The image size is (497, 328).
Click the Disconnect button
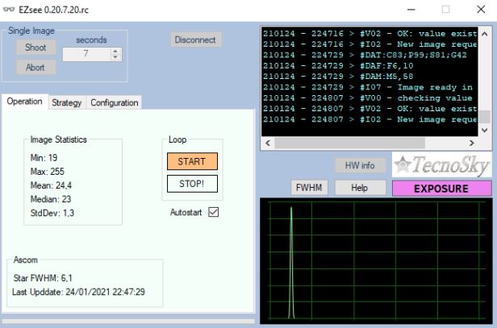coord(195,39)
